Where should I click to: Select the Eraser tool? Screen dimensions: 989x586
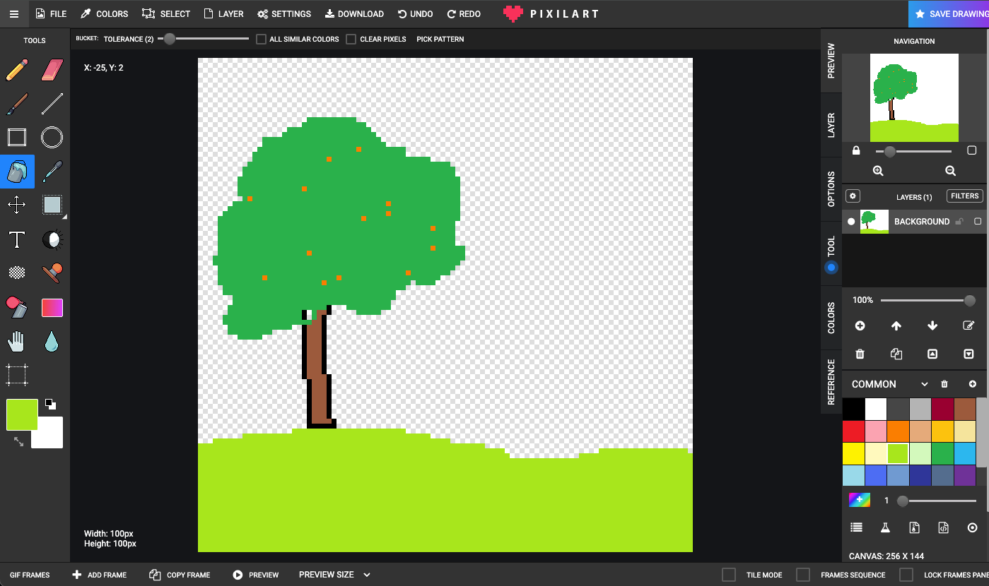[x=52, y=69]
